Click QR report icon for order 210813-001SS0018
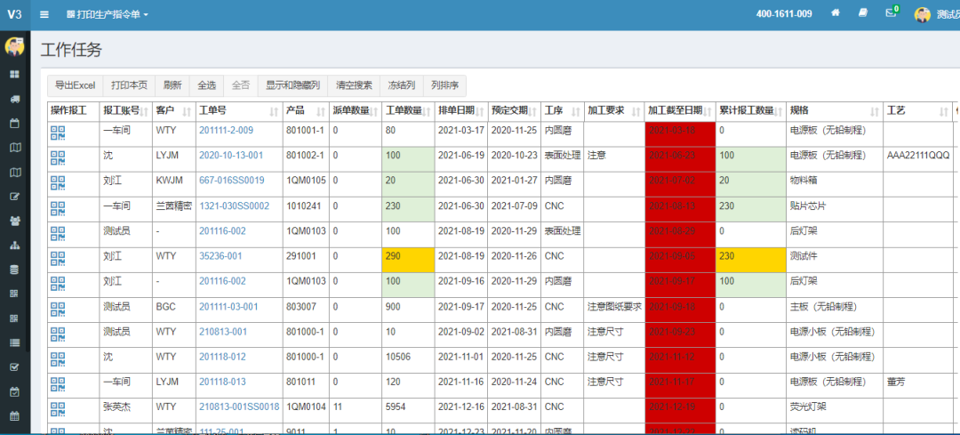The width and height of the screenshot is (960, 435). coord(58,408)
